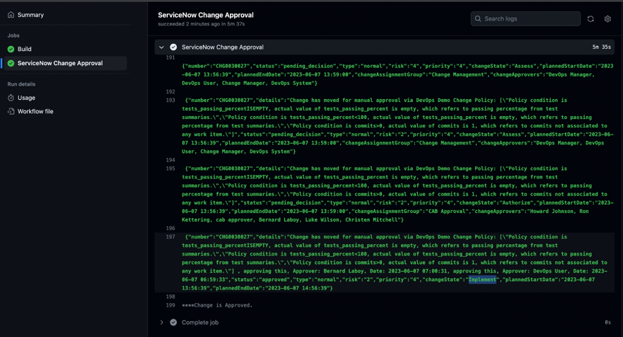Click the Workflow file document icon

click(11, 111)
